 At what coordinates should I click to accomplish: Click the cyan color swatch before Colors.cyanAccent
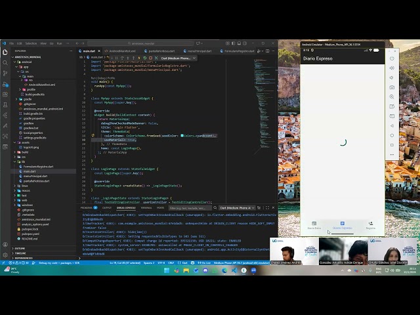[x=182, y=136]
